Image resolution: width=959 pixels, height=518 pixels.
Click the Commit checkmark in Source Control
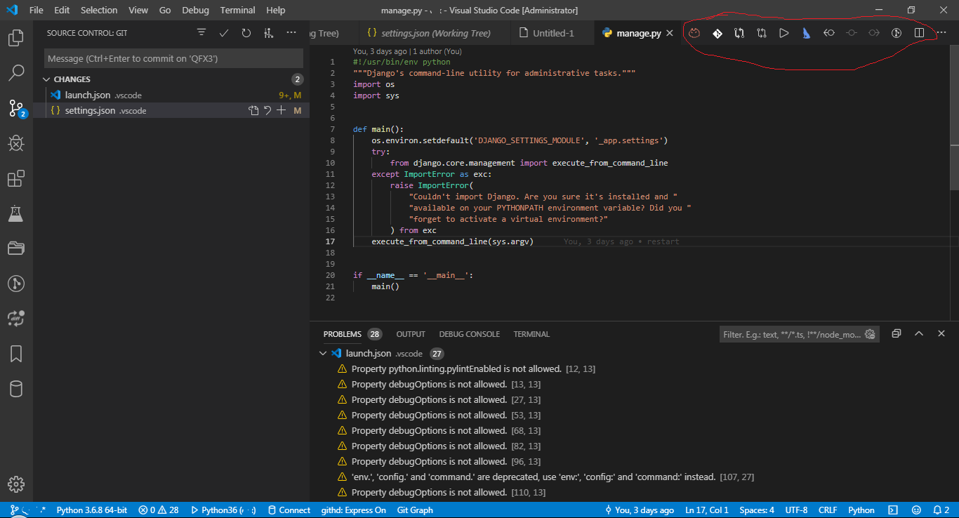tap(224, 33)
